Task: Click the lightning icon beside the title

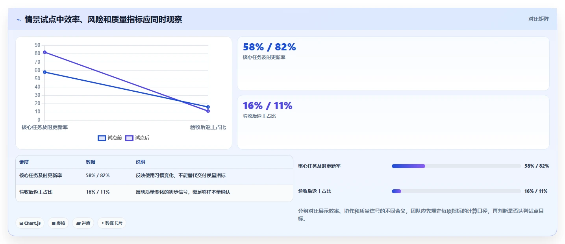Action: (19, 19)
